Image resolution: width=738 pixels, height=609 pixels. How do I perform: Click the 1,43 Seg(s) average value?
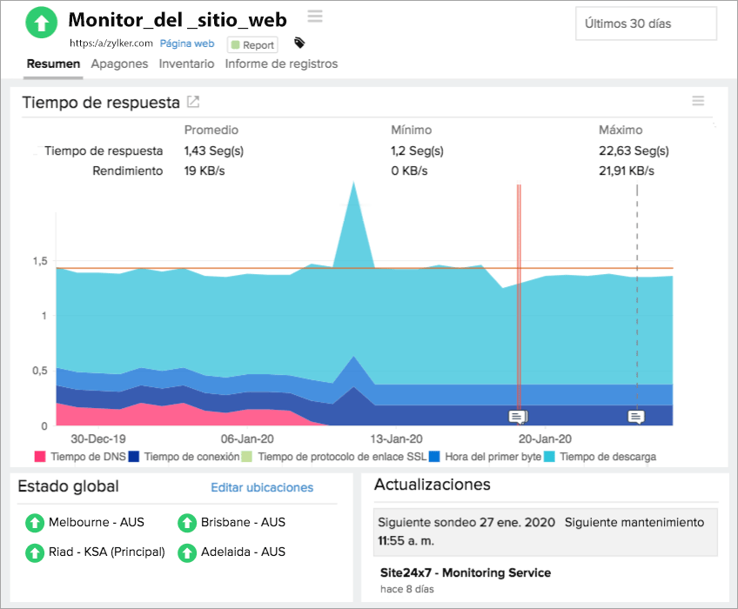[x=214, y=151]
